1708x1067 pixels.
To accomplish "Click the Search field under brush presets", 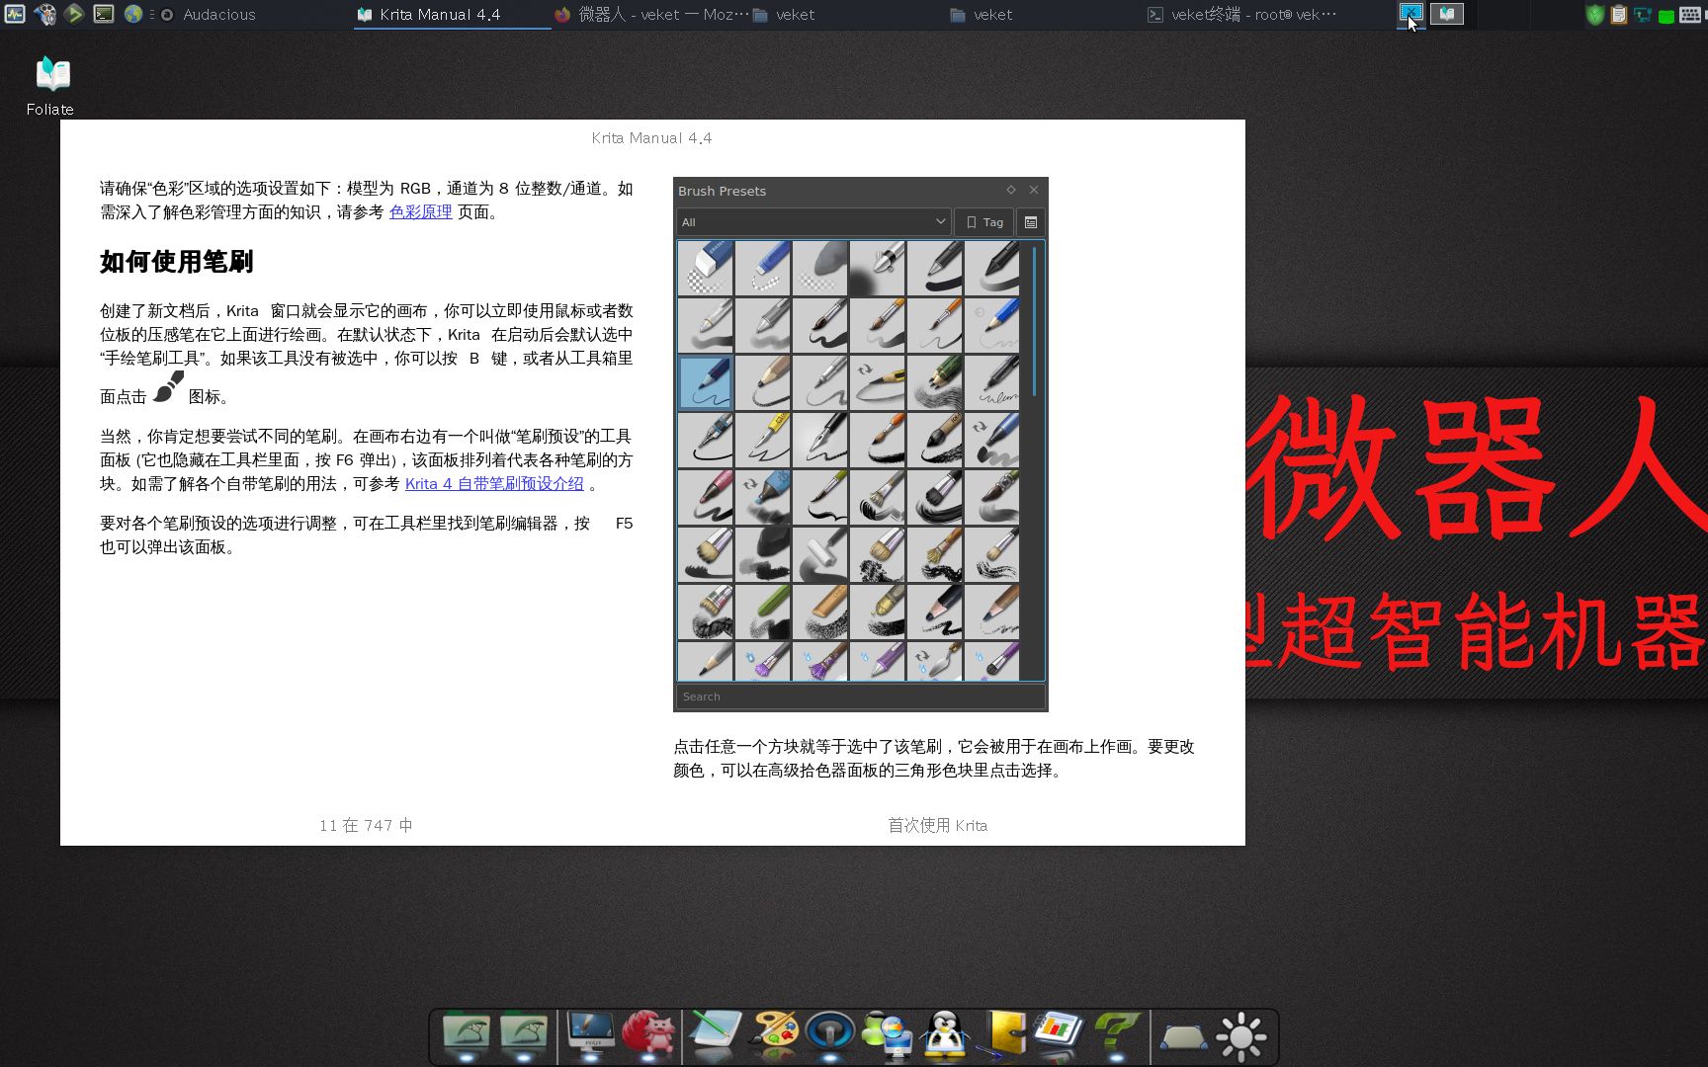I will [860, 697].
